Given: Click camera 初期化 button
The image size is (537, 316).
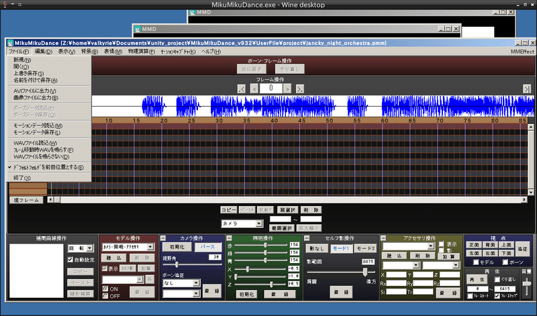Looking at the screenshot, I should pyautogui.click(x=177, y=247).
